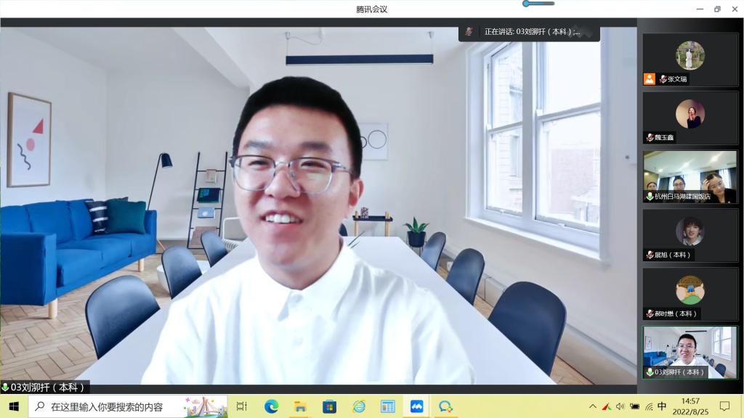Screen dimensions: 744x418
Task: Click the speaker avatar in the 正在讲话 banner
Action: point(469,31)
